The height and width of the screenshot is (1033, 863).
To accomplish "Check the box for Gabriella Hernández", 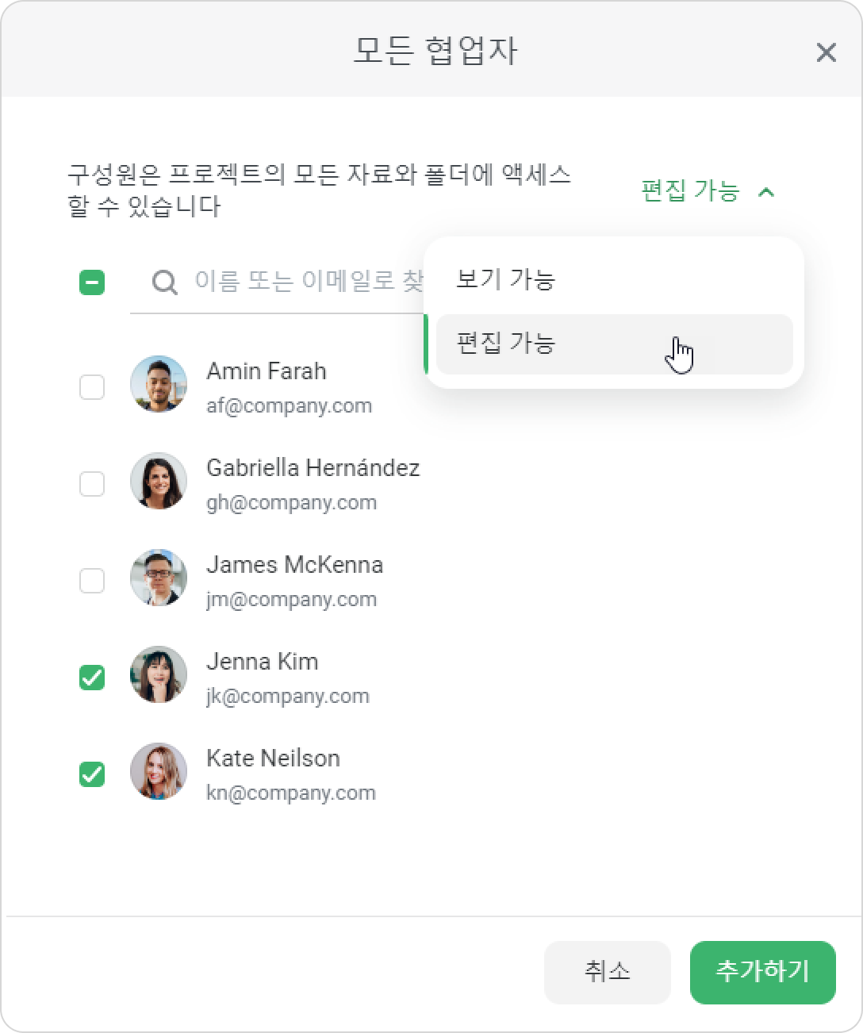I will [92, 484].
